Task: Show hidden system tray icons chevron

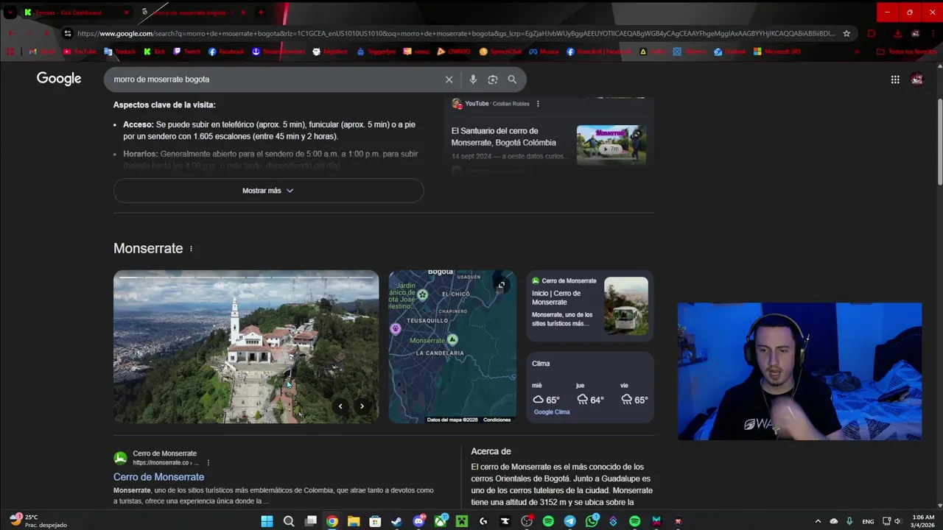Action: (x=818, y=521)
